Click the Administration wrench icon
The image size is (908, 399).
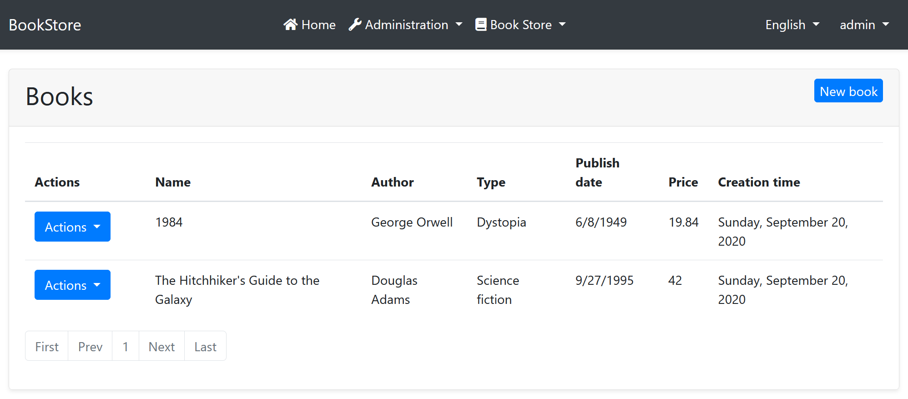pyautogui.click(x=355, y=25)
